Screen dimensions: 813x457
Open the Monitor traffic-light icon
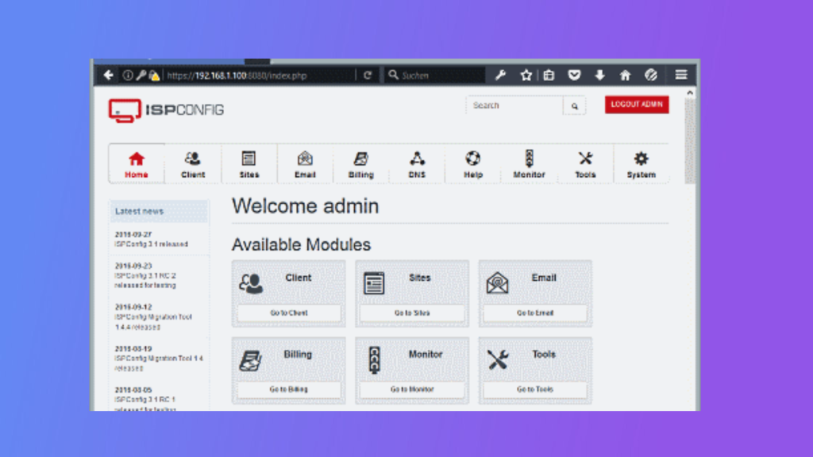529,159
